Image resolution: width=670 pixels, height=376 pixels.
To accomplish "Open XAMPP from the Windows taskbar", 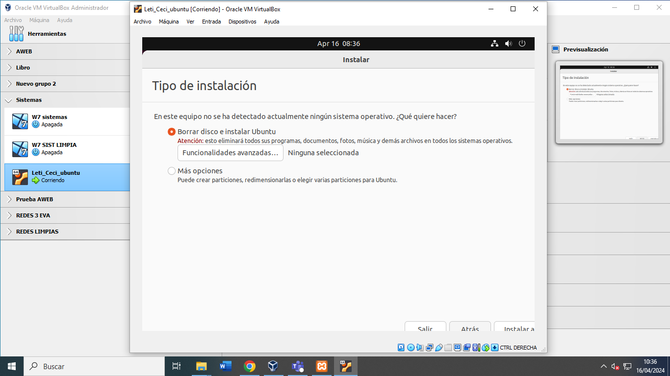I will tap(322, 366).
